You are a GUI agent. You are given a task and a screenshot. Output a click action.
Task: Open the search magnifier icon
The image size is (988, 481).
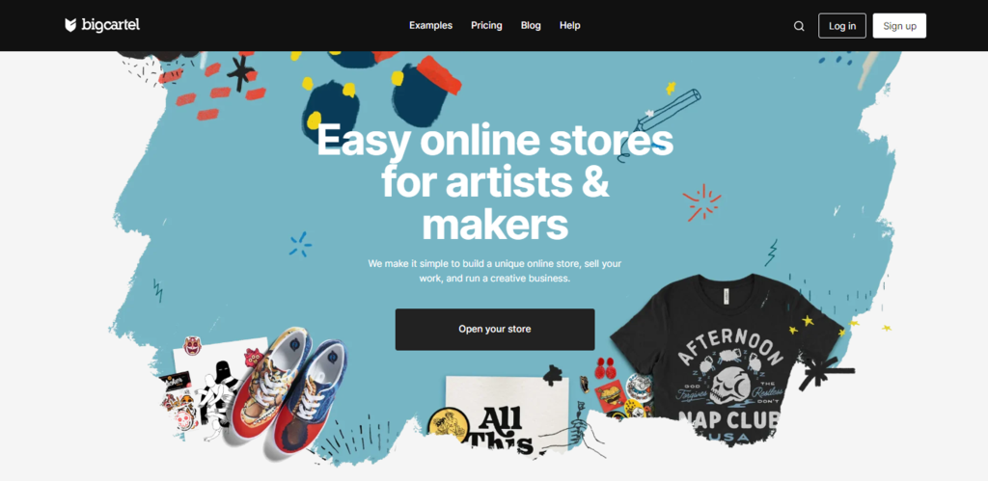(x=799, y=26)
